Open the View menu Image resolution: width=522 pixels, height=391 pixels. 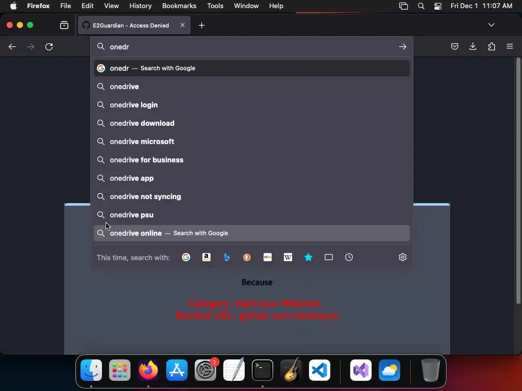(111, 6)
